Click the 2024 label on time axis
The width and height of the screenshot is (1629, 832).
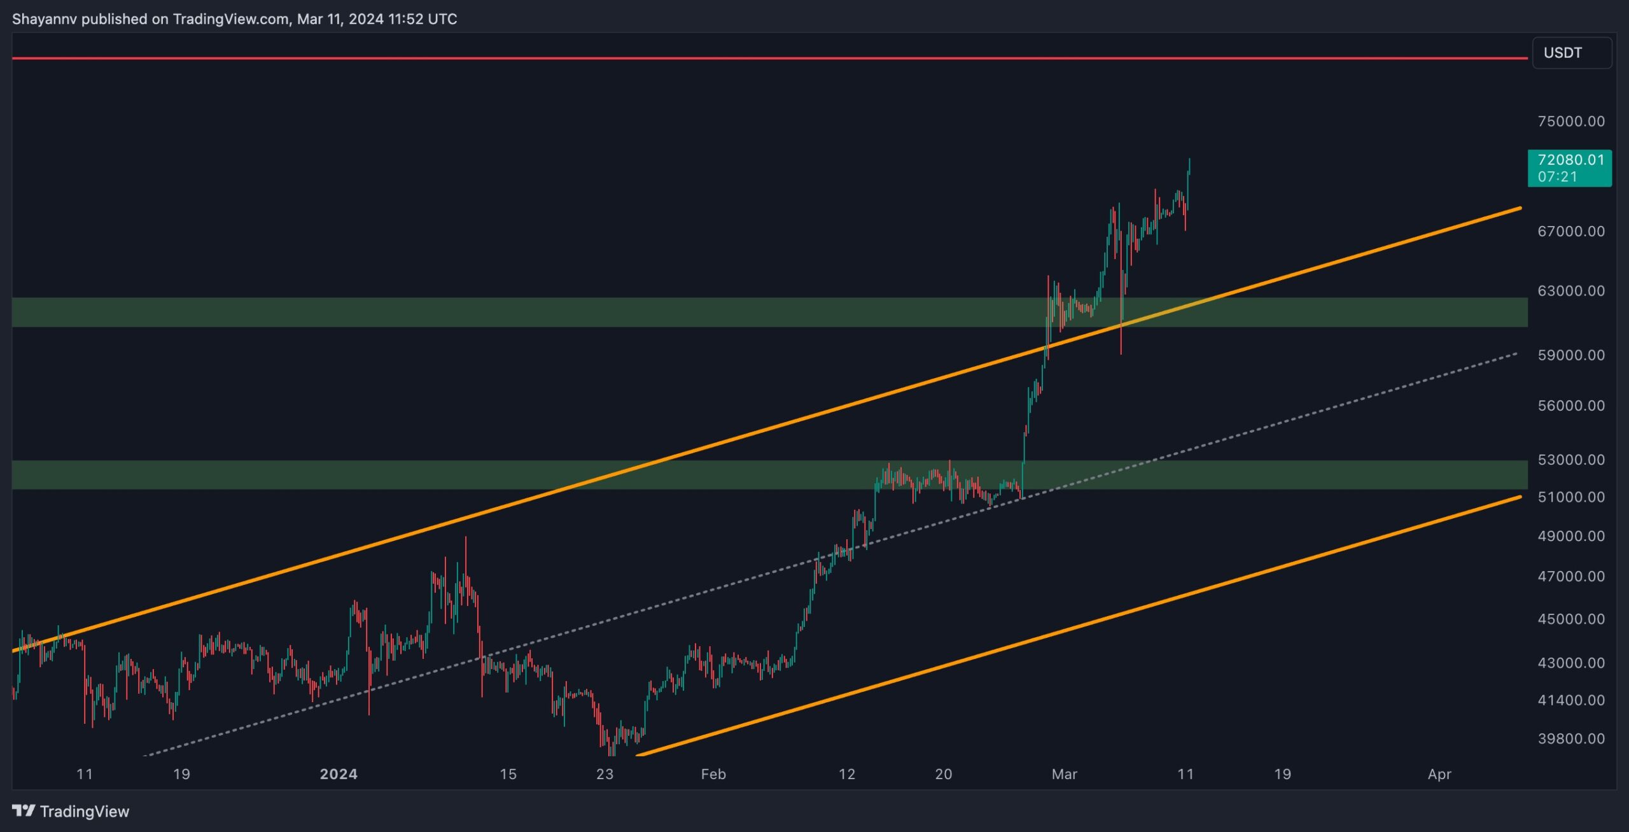click(338, 774)
